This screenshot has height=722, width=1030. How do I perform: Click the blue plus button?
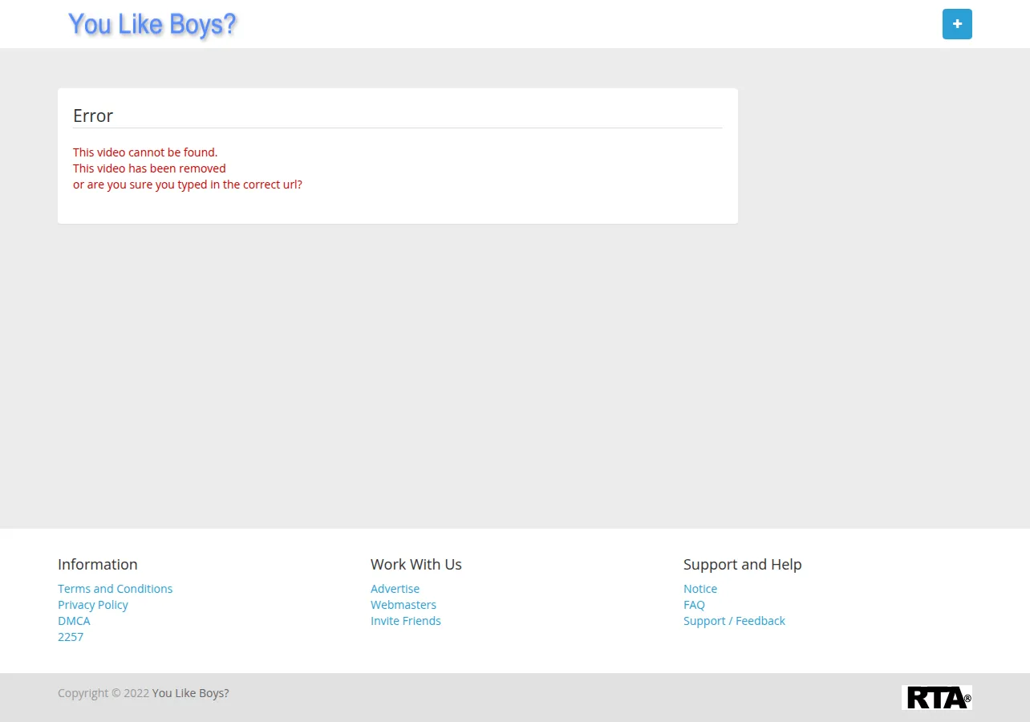pos(957,24)
